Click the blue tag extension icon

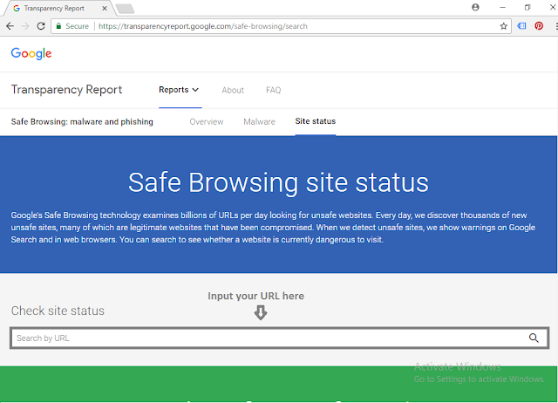point(521,25)
